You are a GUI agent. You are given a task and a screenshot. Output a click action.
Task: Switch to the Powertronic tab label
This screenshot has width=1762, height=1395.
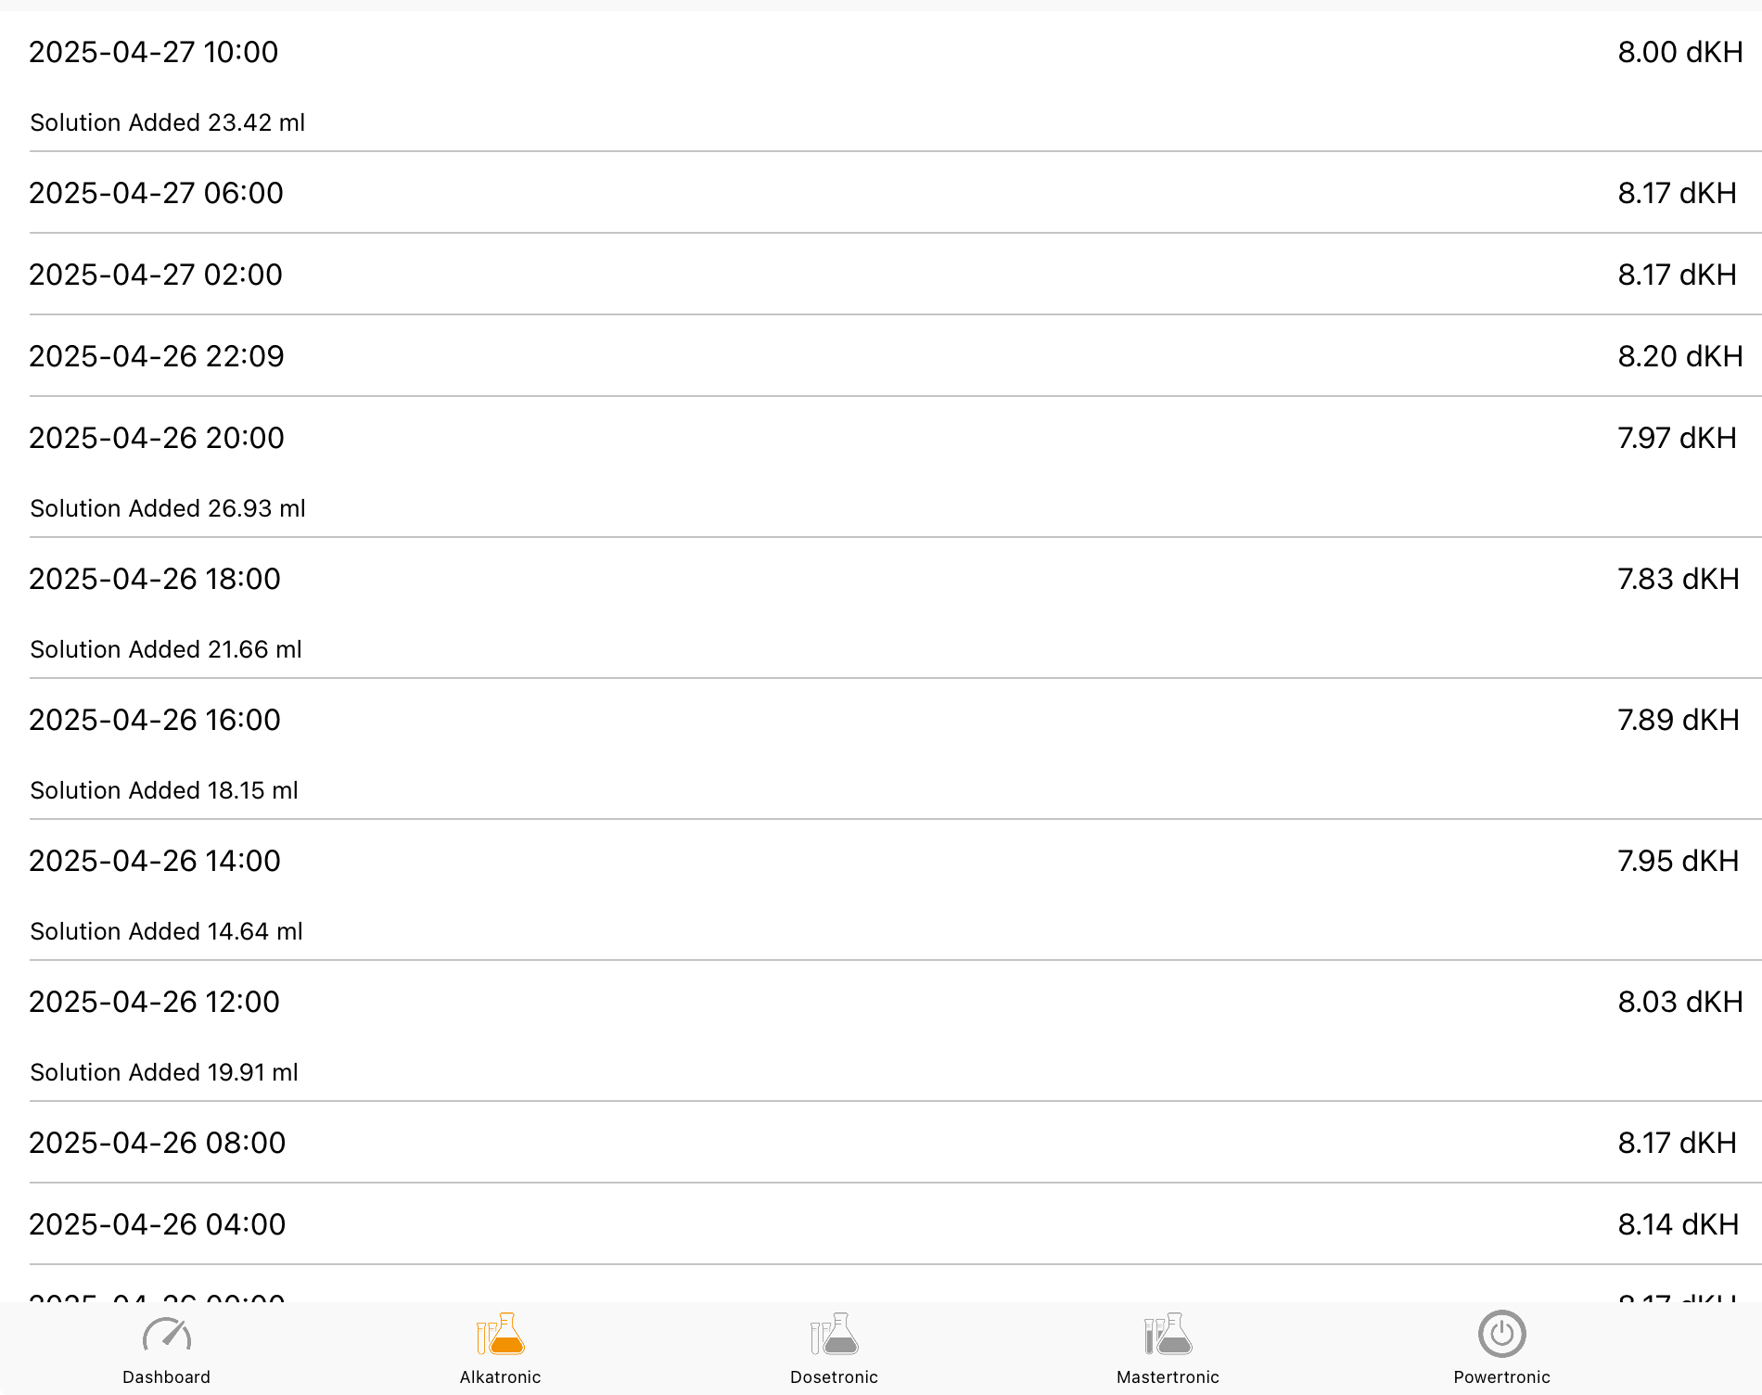(1501, 1377)
